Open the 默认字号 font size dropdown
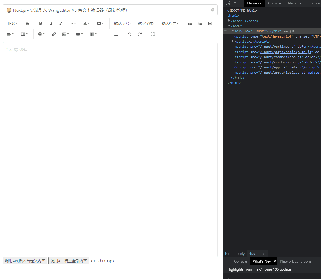The height and width of the screenshot is (279, 321). point(122,23)
